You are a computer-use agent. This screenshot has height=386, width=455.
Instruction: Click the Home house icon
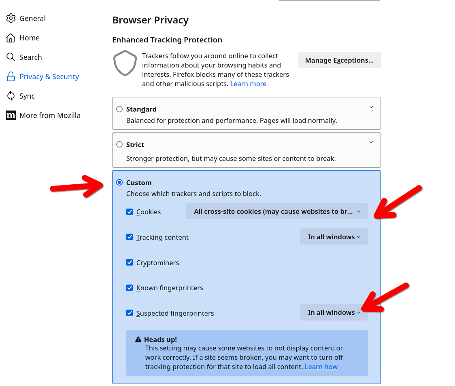[11, 38]
